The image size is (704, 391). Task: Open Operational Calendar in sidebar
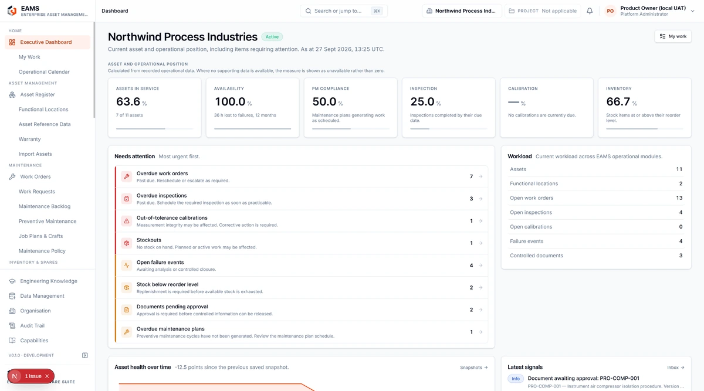[x=44, y=72]
